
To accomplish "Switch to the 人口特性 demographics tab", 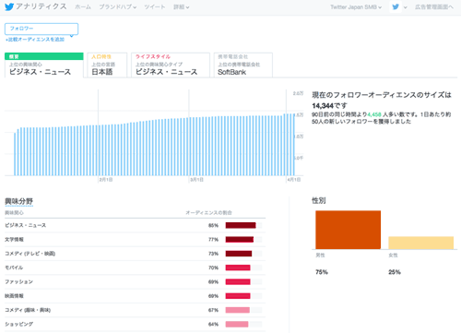I will (x=107, y=65).
